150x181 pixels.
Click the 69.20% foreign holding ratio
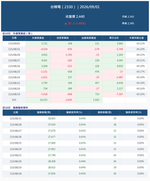point(141,49)
